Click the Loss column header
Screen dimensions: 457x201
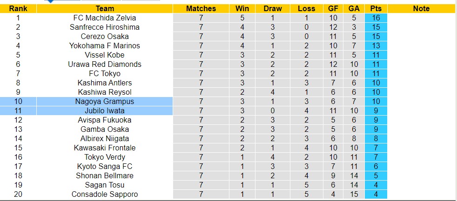306,8
